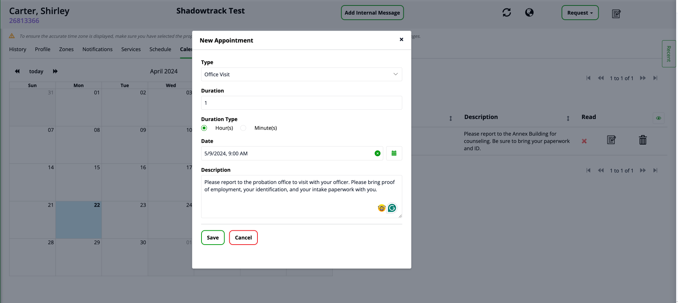Save the new appointment

(212, 238)
